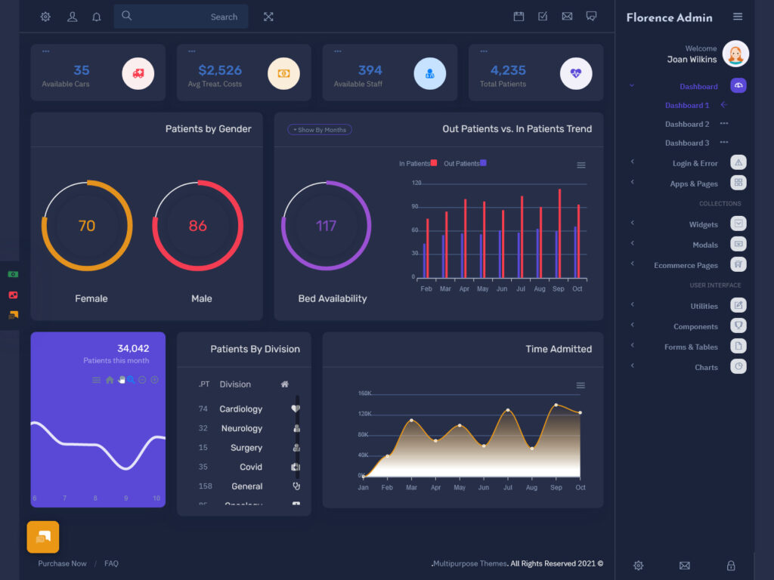774x580 pixels.
Task: Collapse the Dashboard menu in the sidebar
Action: [698, 86]
